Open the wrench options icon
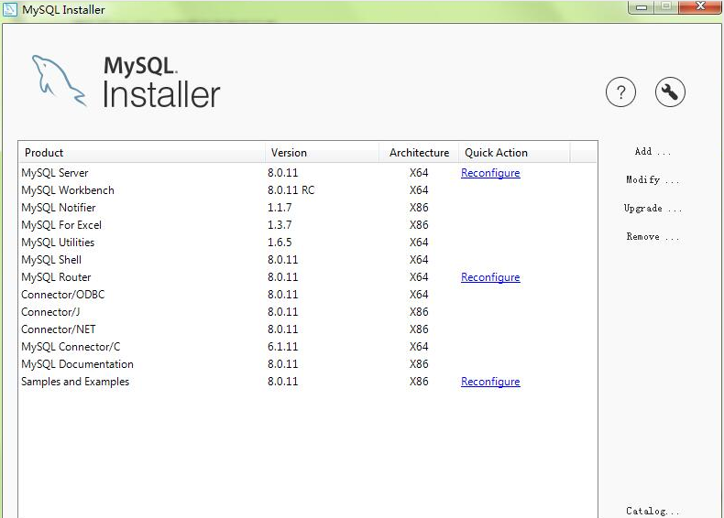Image resolution: width=724 pixels, height=518 pixels. [670, 92]
